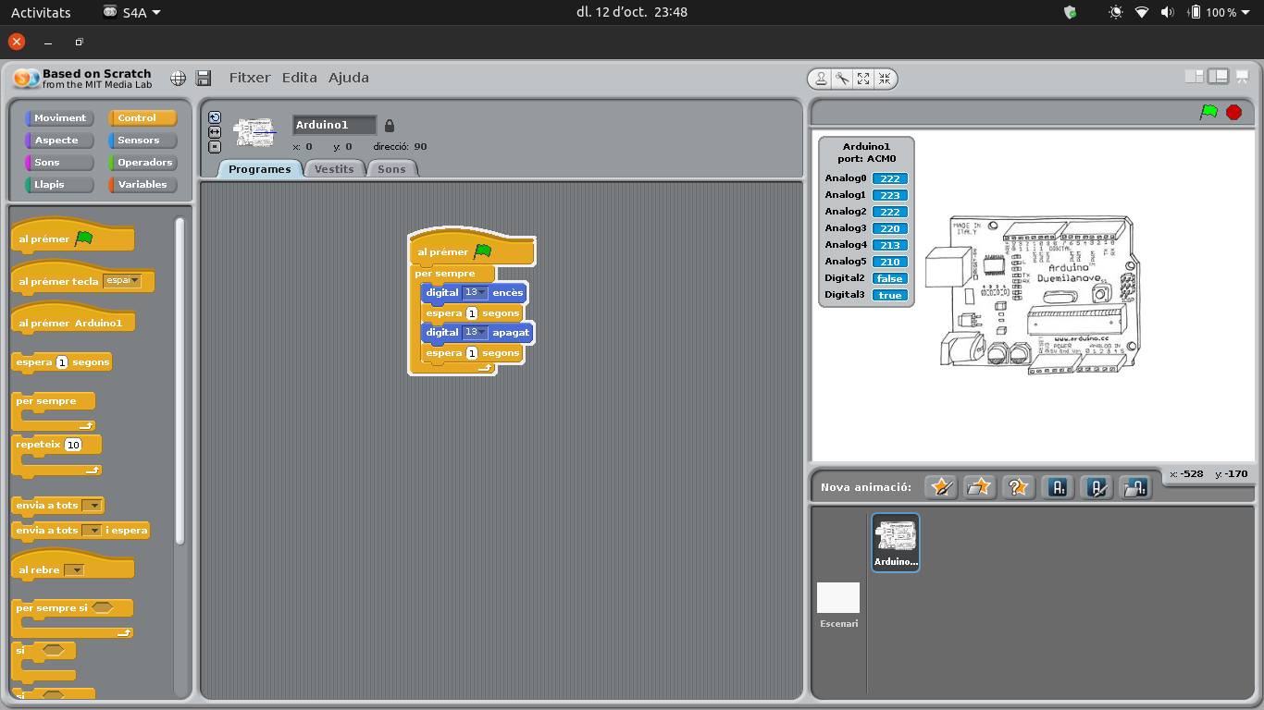Select the grow sprite tool

coord(863,79)
